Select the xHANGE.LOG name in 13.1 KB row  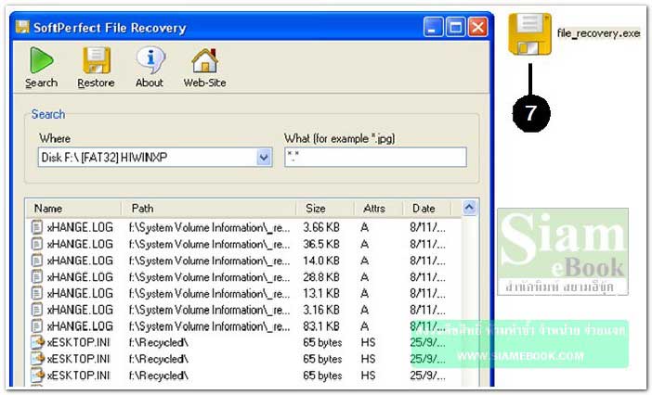click(x=80, y=293)
